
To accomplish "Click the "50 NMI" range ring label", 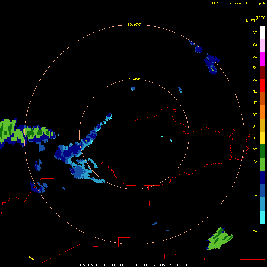I will pos(134,79).
